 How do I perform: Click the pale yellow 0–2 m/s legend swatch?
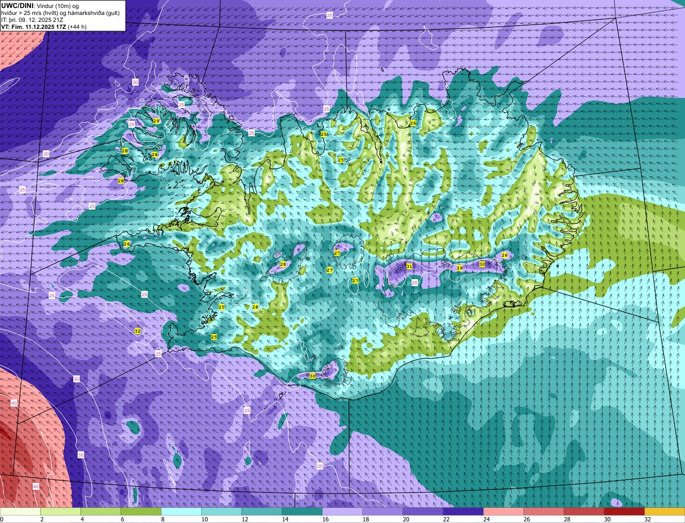click(x=20, y=511)
